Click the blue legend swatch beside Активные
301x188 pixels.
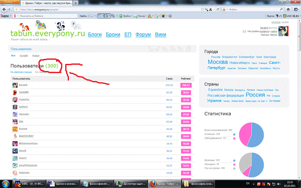pyautogui.click(x=234, y=135)
